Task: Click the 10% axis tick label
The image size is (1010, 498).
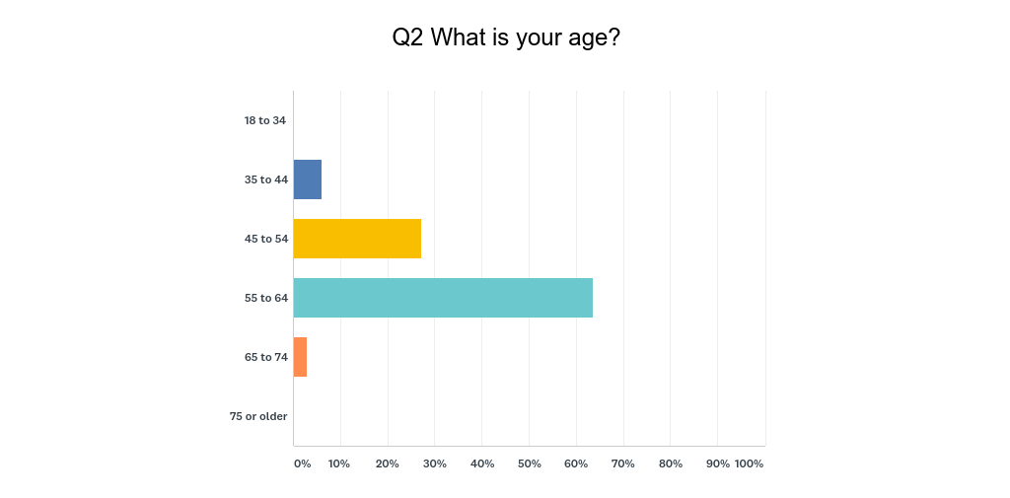Action: [x=339, y=463]
